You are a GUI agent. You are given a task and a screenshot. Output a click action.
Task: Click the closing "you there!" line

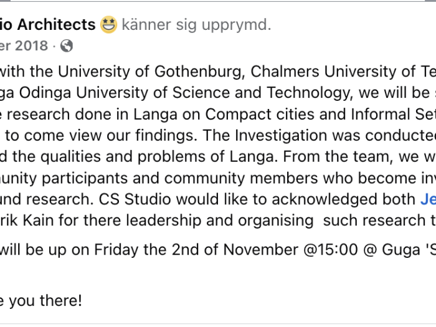pos(45,300)
